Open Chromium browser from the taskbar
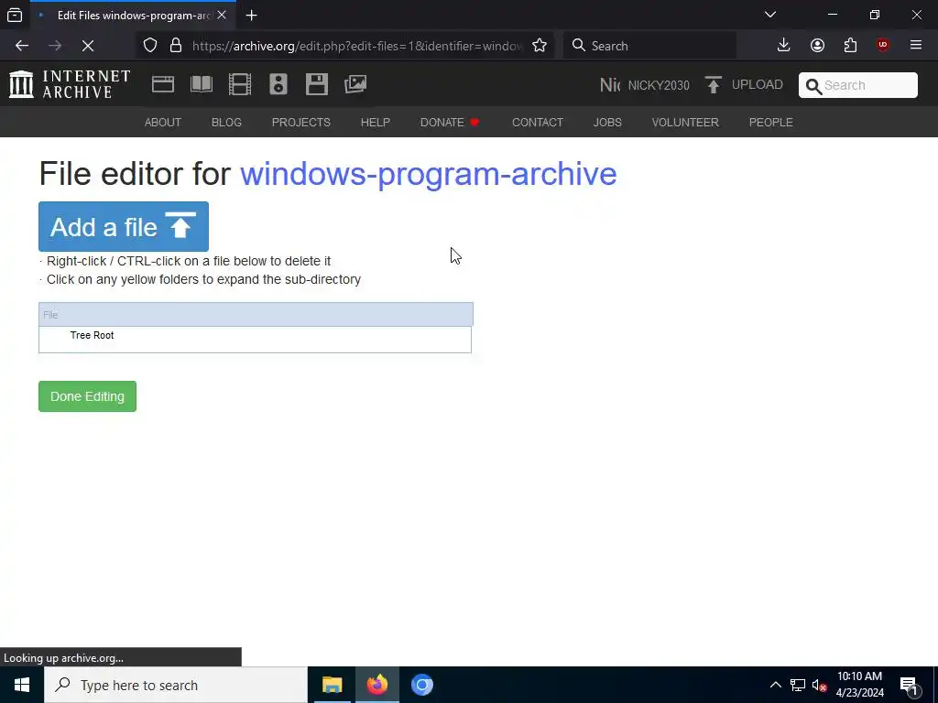The height and width of the screenshot is (703, 938). point(422,685)
